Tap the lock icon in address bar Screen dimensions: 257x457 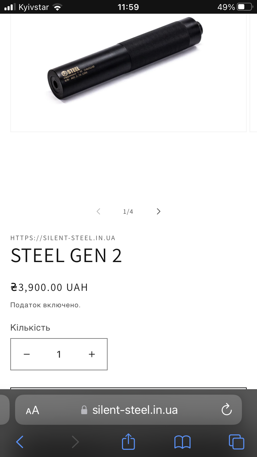(x=84, y=410)
